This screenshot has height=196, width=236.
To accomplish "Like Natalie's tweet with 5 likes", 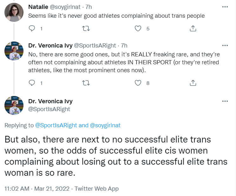I will 138,28.
